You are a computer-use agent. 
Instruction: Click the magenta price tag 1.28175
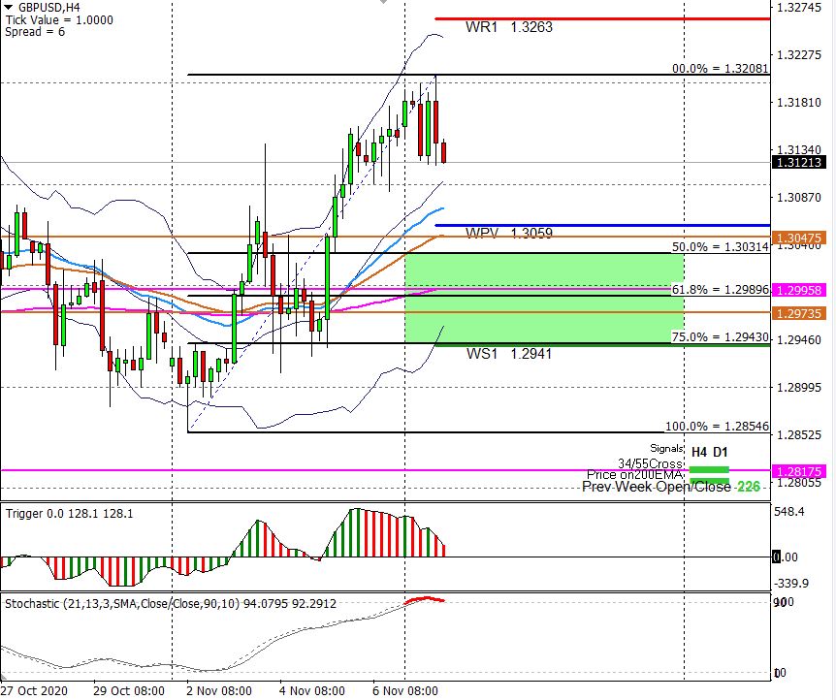[x=799, y=471]
